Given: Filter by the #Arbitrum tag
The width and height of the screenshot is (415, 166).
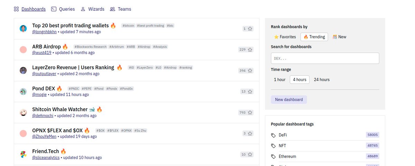Looking at the screenshot, I should tap(117, 47).
